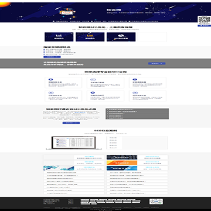Click the icon in the last feature card
This screenshot has height=211, width=211.
pyautogui.click(x=135, y=93)
